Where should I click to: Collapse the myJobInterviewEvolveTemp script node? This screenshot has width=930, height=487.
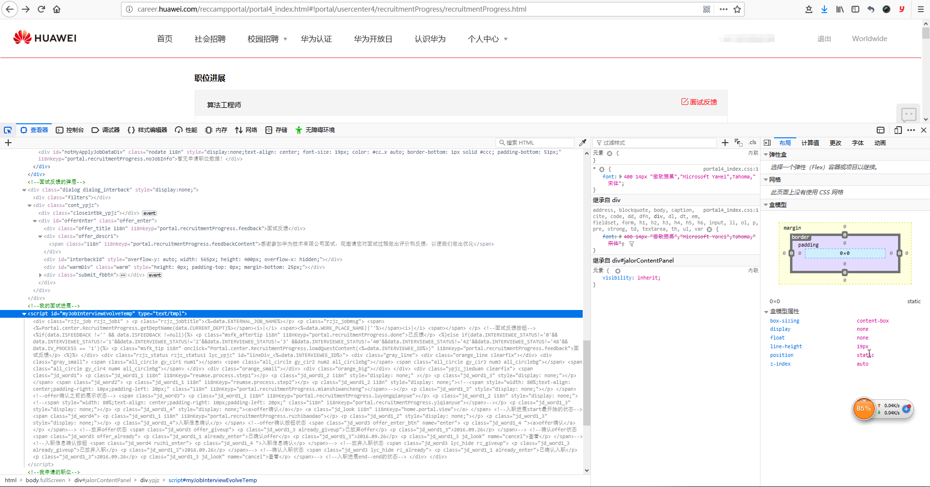pyautogui.click(x=24, y=314)
